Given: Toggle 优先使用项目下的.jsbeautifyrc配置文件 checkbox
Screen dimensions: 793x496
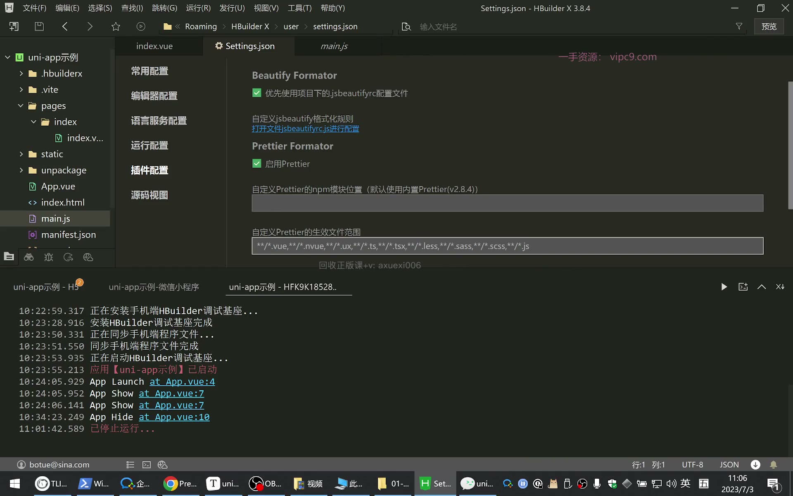Looking at the screenshot, I should (x=256, y=93).
